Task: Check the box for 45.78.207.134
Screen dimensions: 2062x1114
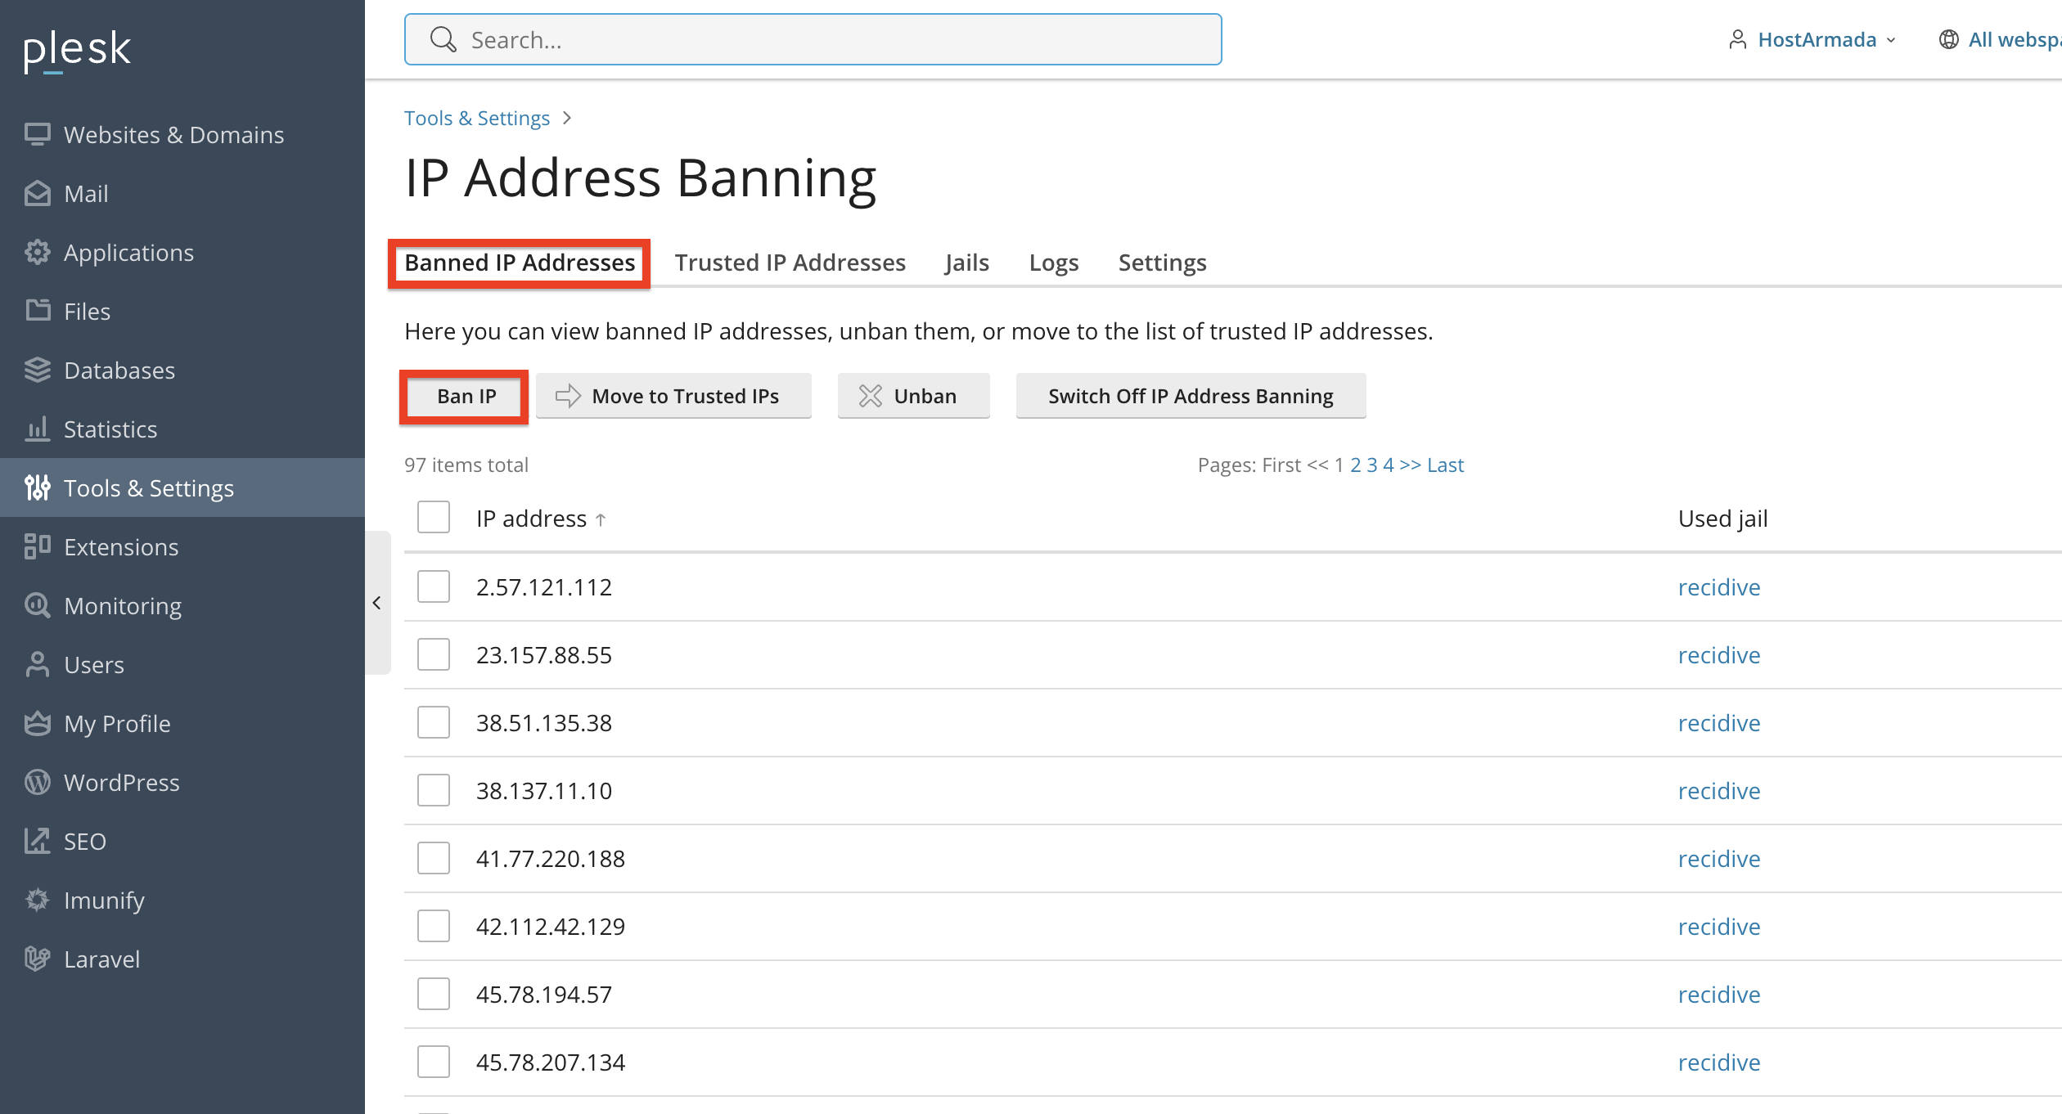Action: click(x=434, y=1062)
